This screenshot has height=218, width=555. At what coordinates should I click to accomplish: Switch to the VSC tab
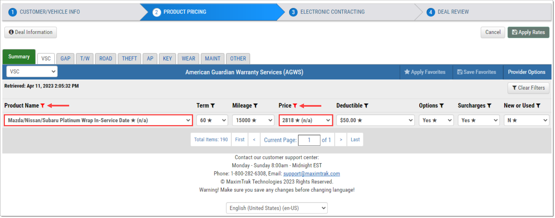pyautogui.click(x=46, y=58)
